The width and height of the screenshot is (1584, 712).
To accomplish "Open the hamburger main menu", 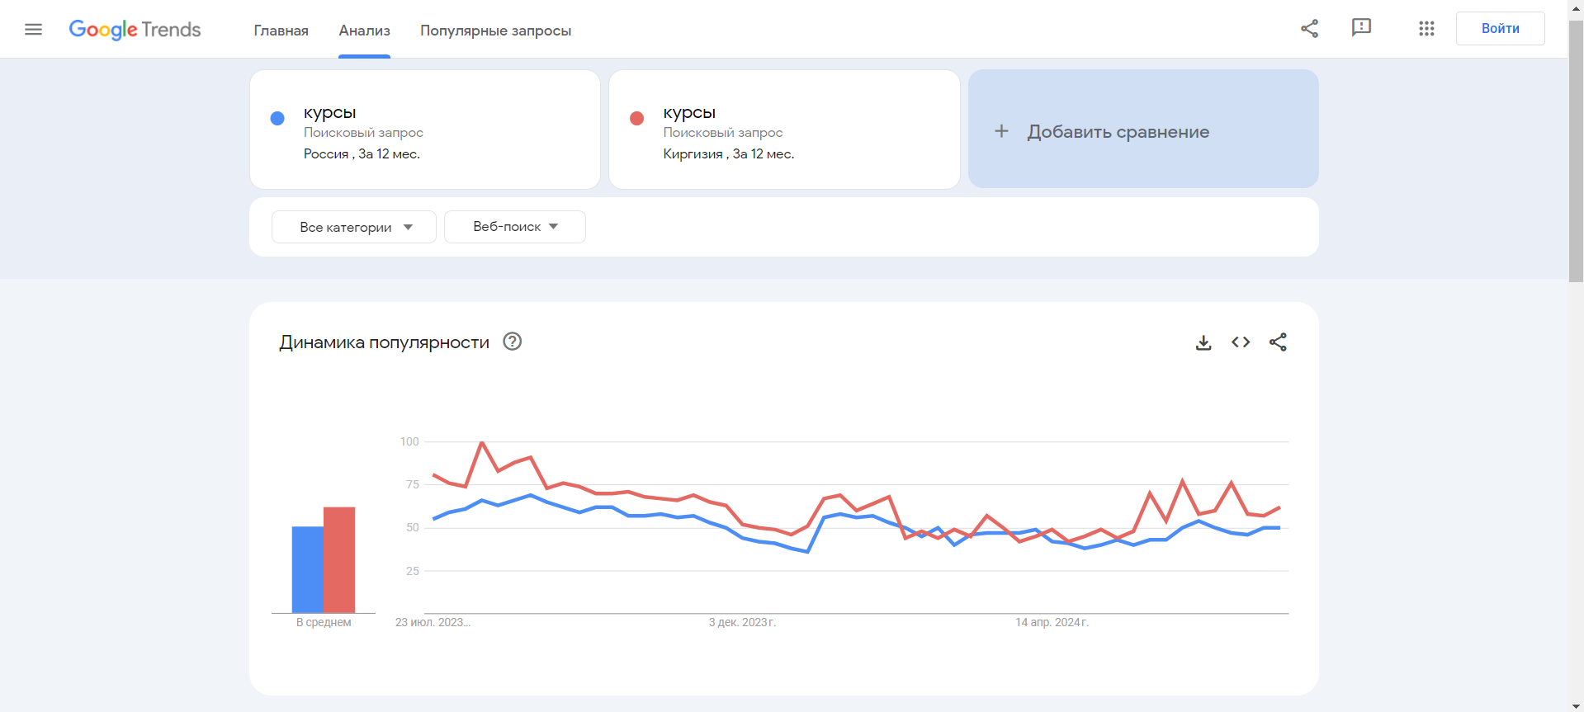I will (x=33, y=30).
